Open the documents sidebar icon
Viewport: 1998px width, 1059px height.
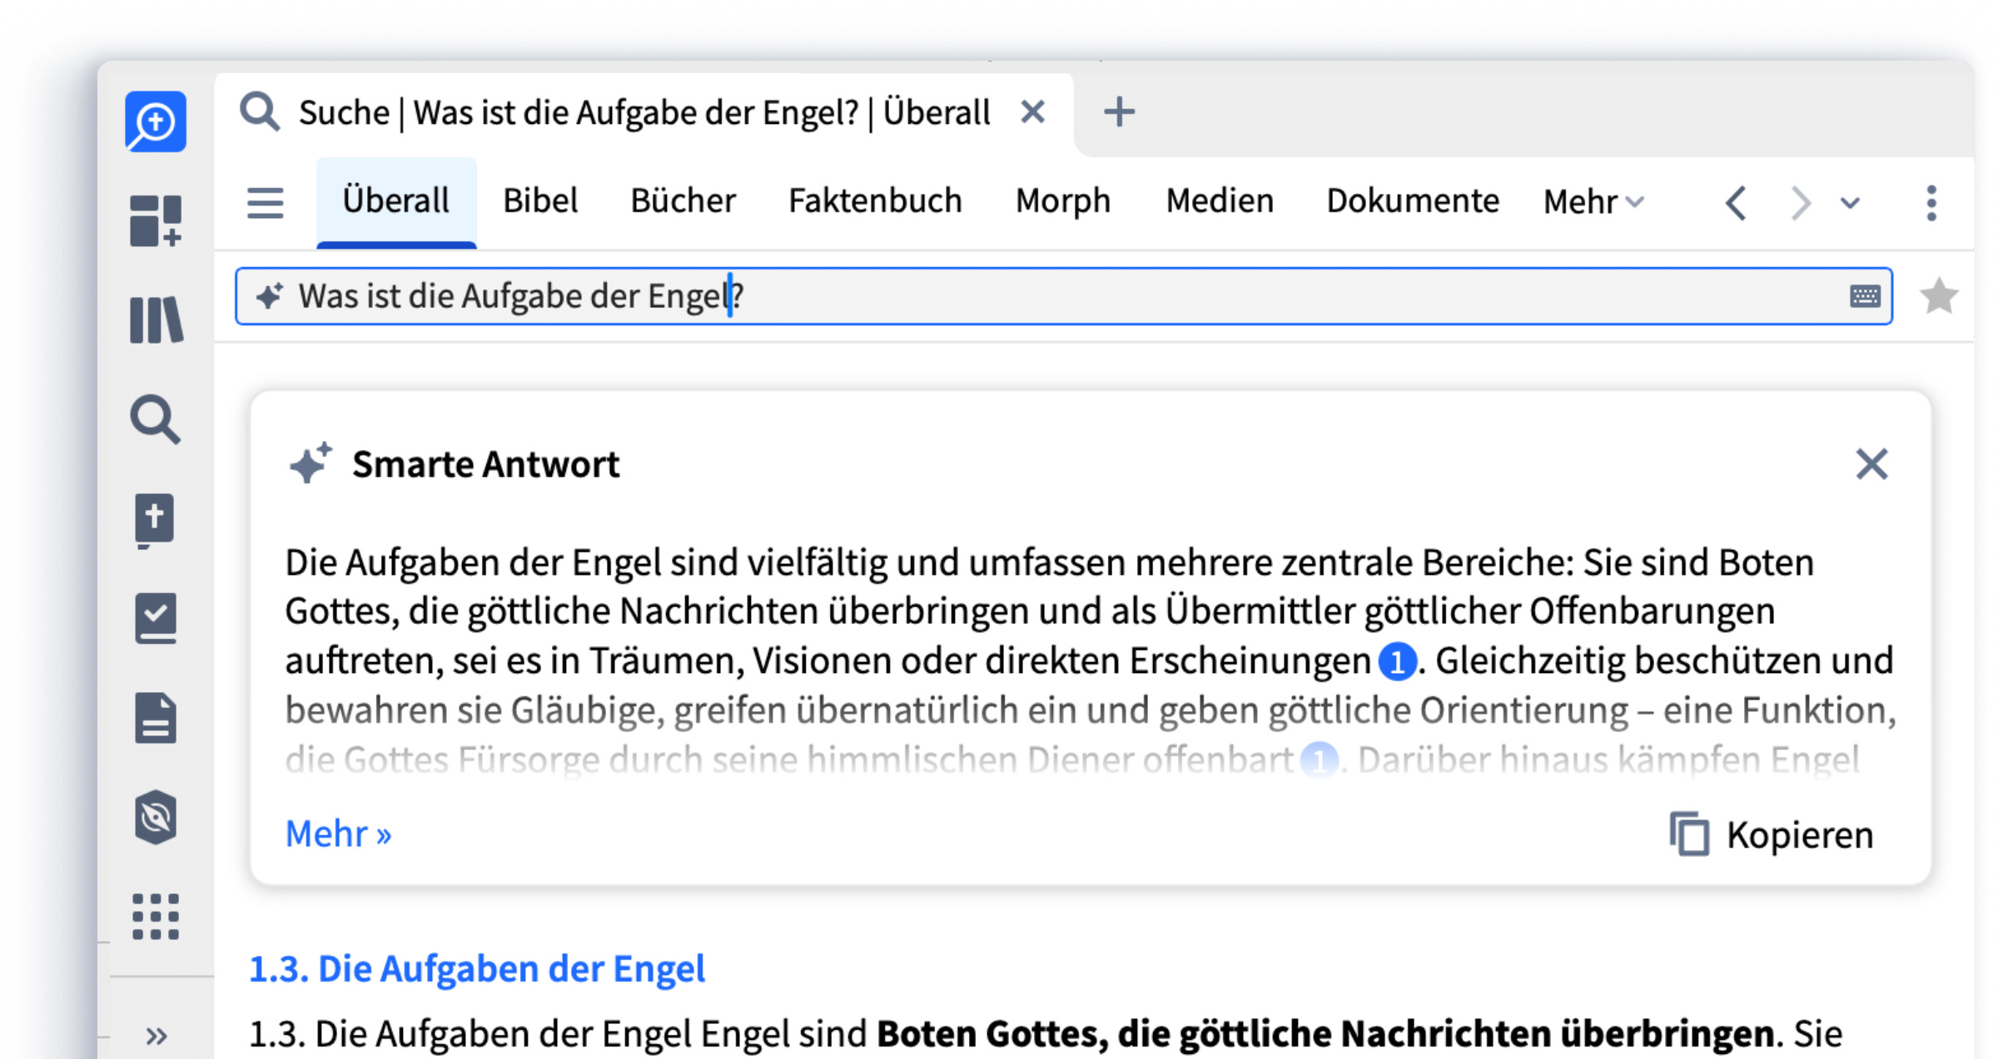pos(156,717)
